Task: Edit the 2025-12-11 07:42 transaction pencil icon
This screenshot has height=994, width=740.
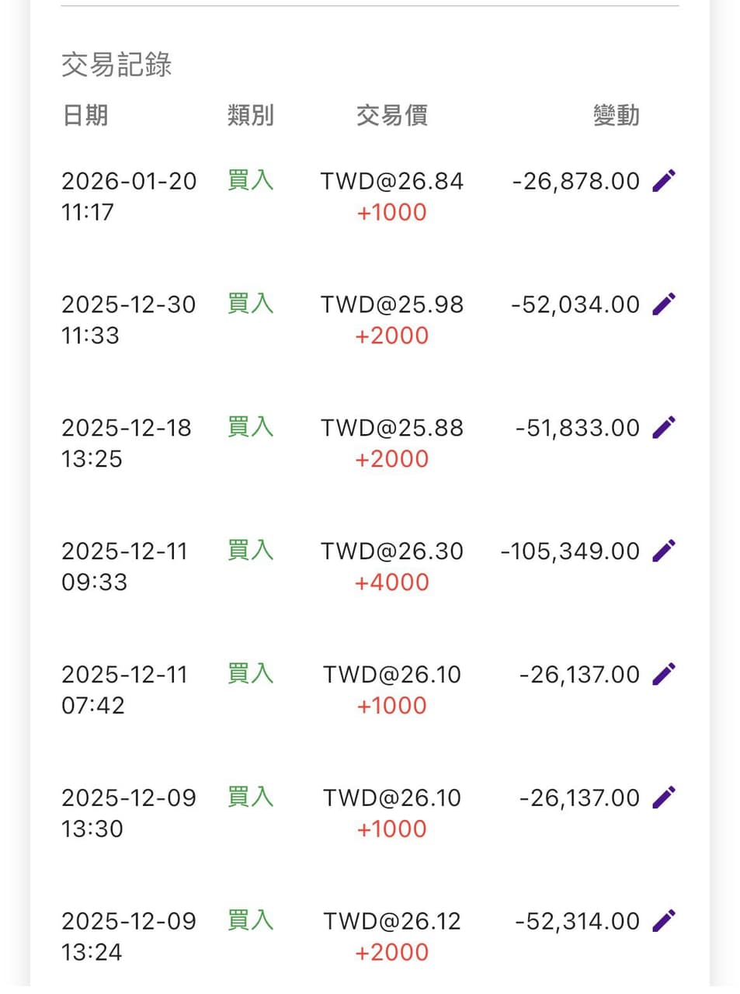Action: tap(664, 675)
